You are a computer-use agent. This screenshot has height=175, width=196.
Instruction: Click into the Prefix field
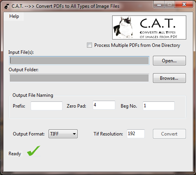47,106
